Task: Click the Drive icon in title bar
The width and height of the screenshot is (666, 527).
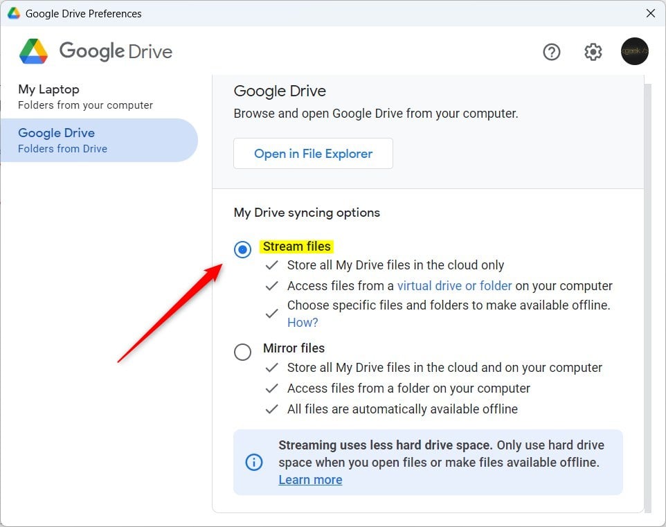Action: coord(14,13)
